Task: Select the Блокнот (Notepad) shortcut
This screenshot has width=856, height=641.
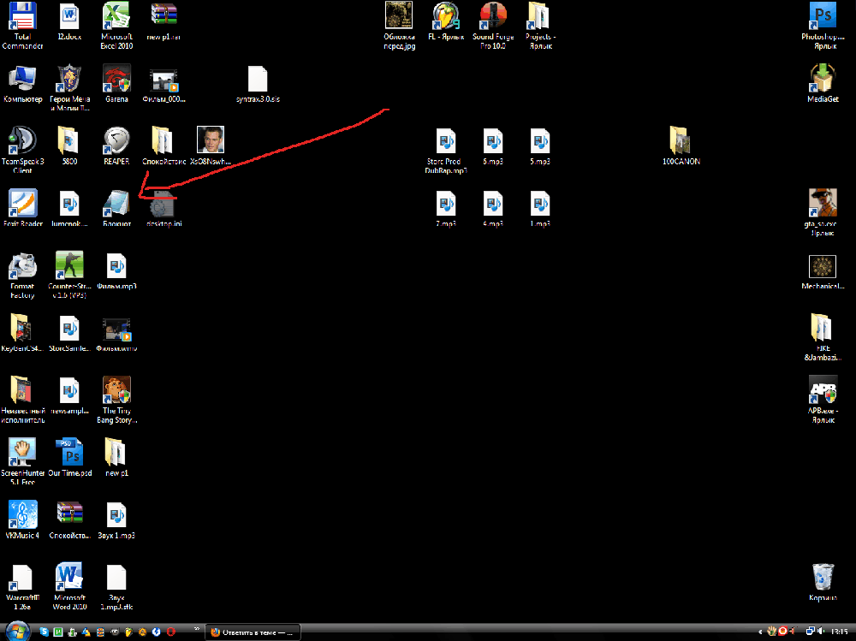Action: pyautogui.click(x=116, y=204)
